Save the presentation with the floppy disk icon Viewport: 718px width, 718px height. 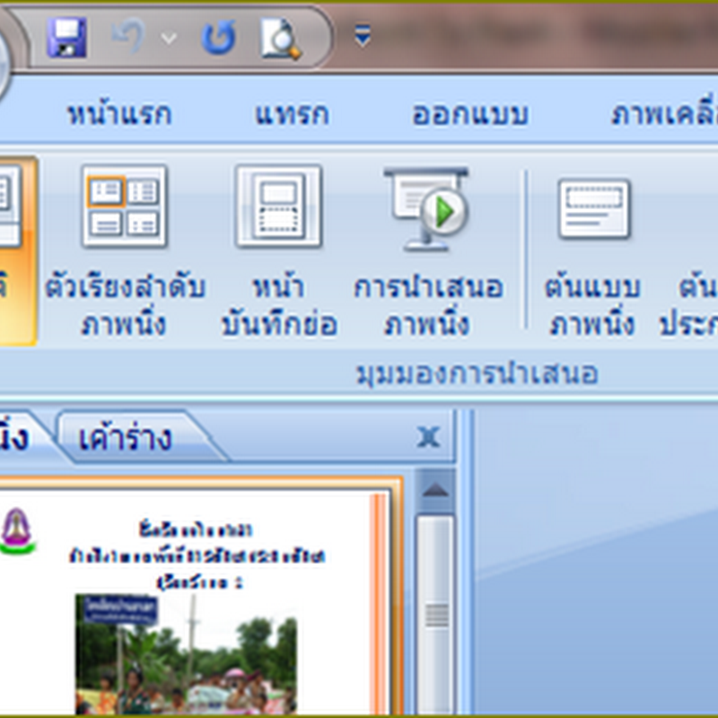[66, 38]
